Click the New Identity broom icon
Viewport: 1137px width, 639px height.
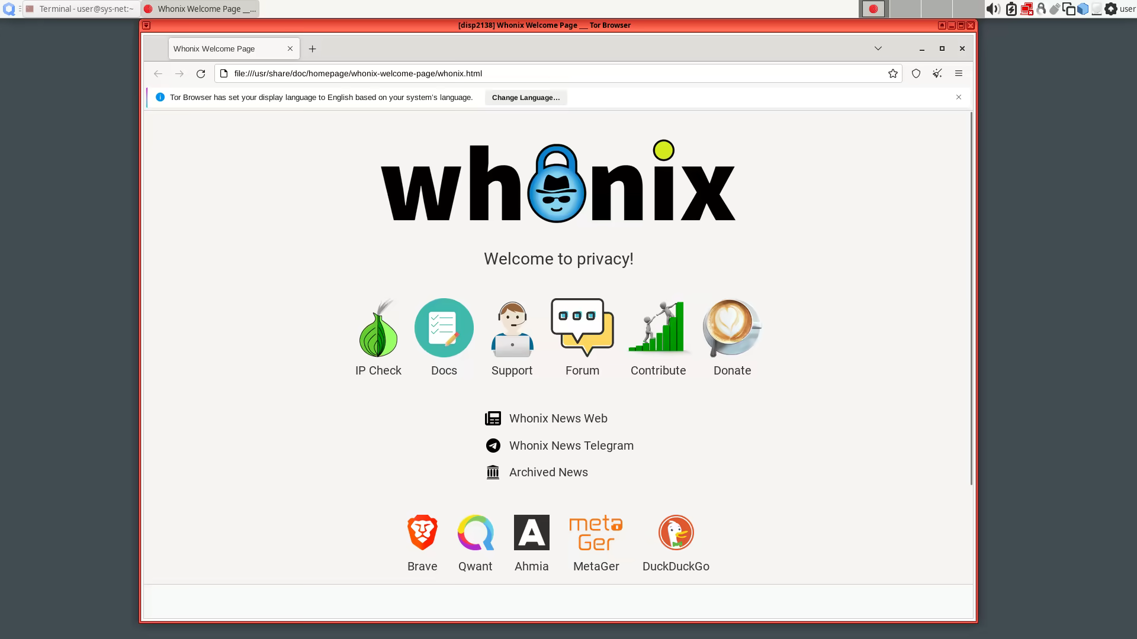pyautogui.click(x=937, y=73)
